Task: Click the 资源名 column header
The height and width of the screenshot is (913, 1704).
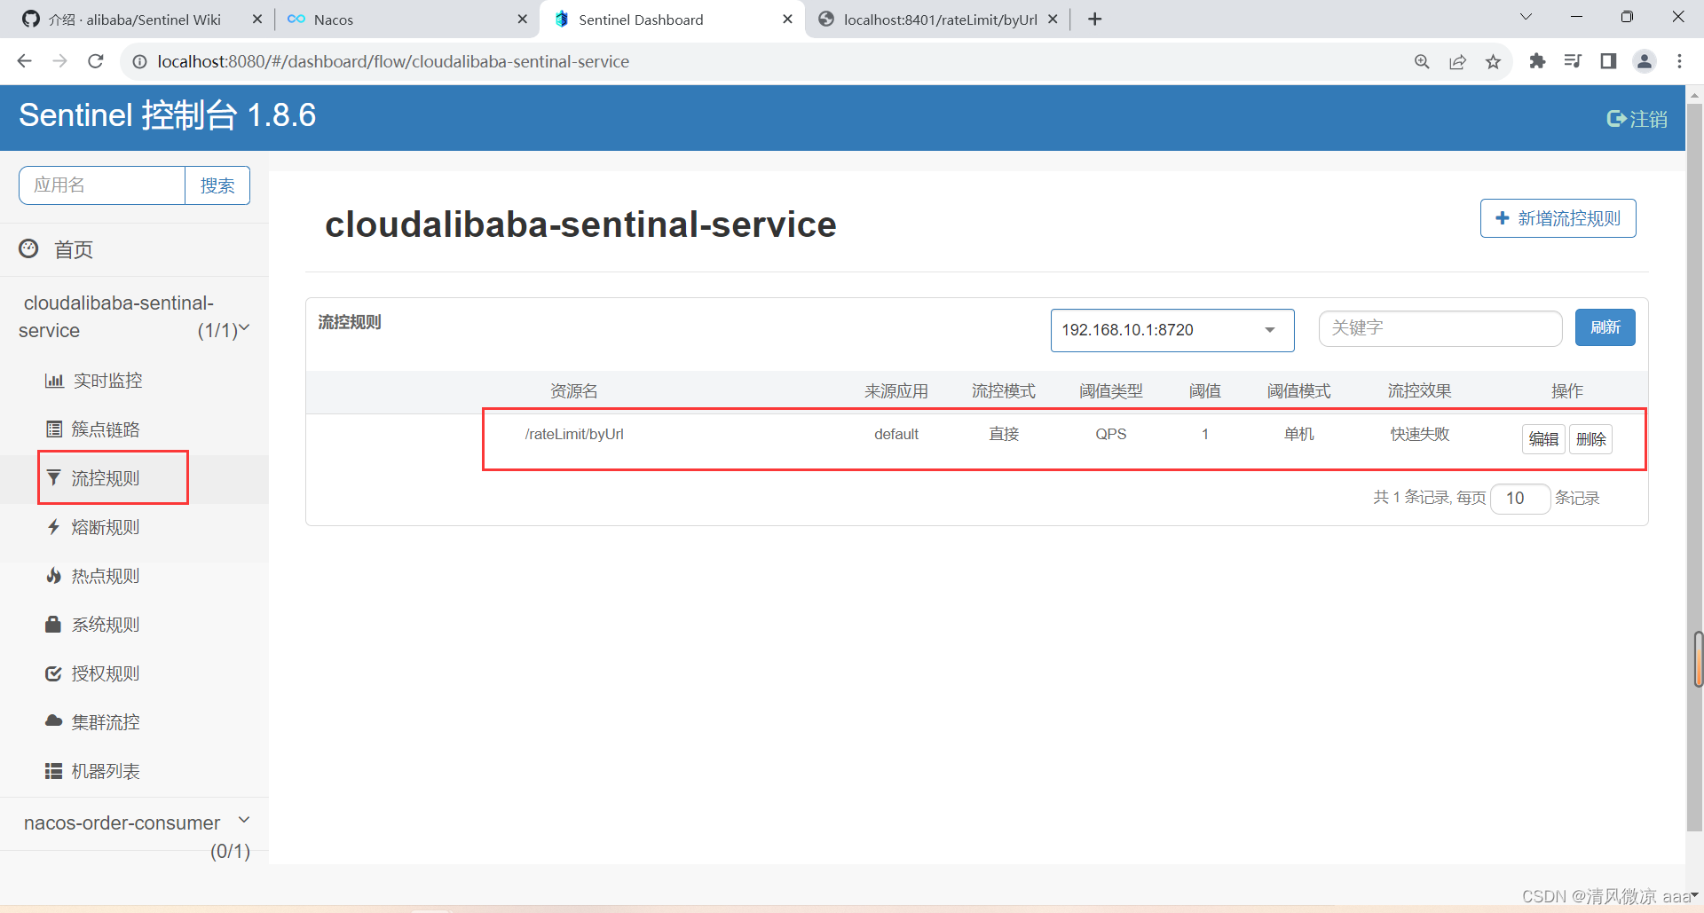Action: (574, 391)
